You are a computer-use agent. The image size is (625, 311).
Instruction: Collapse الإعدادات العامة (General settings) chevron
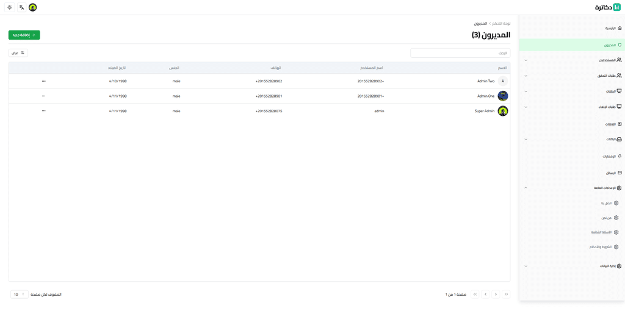526,188
